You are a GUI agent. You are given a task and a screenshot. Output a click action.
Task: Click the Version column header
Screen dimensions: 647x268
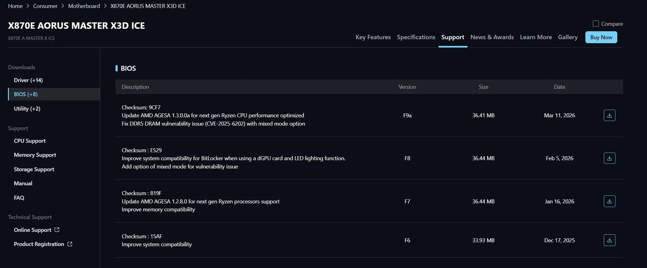pos(407,87)
